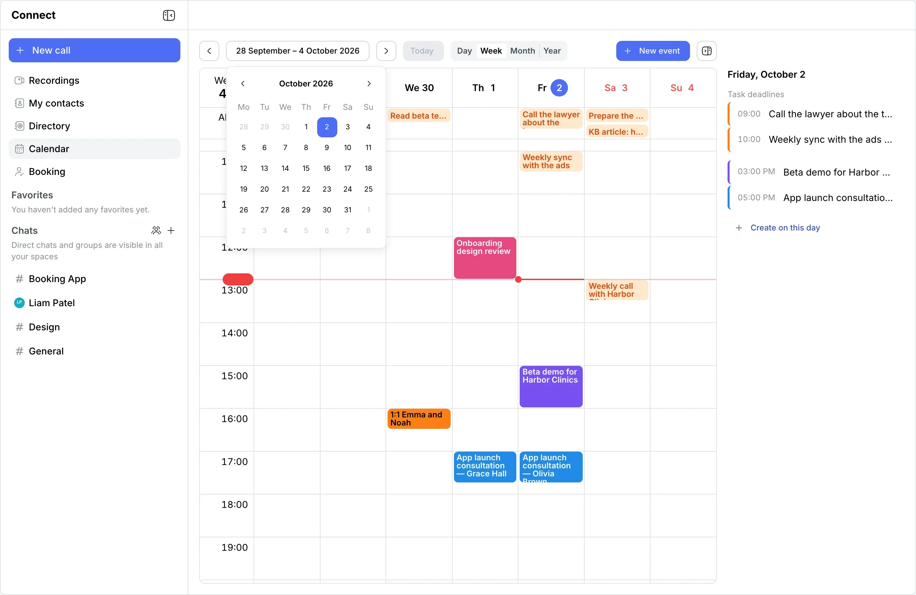Select October 31 in date picker

348,210
